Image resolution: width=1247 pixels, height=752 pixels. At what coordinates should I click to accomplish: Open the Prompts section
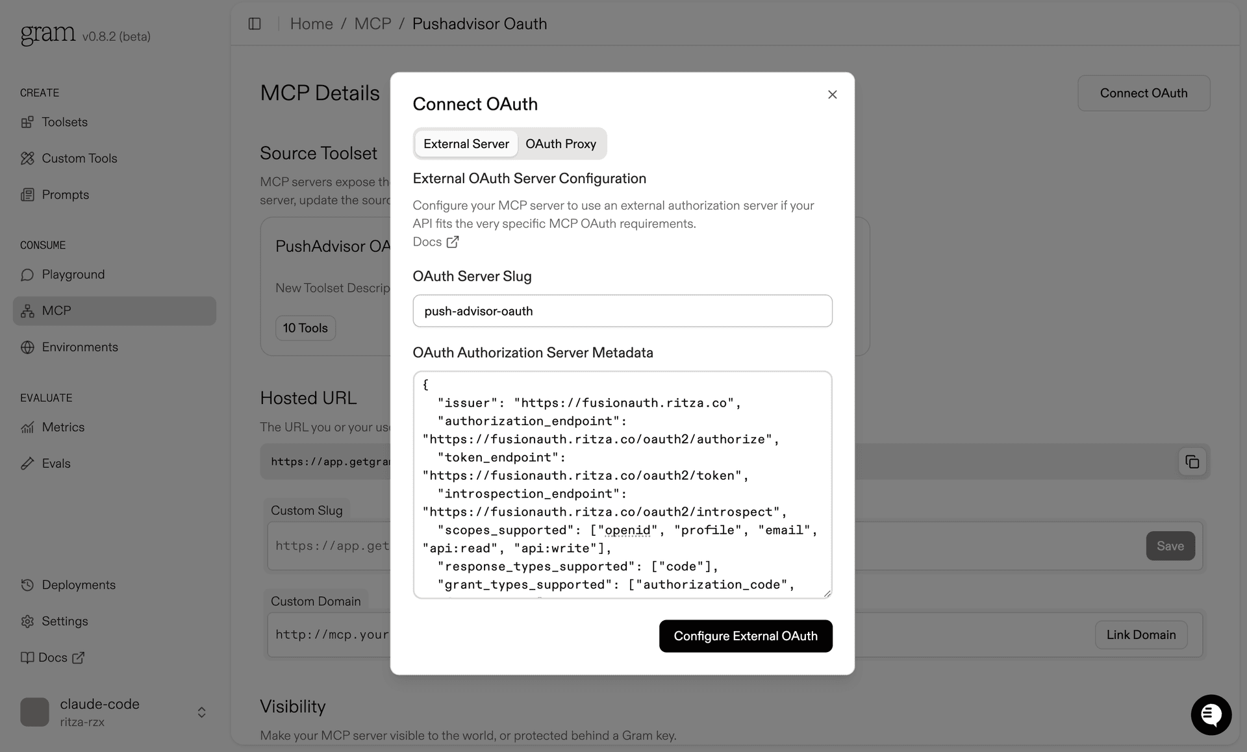click(x=65, y=194)
